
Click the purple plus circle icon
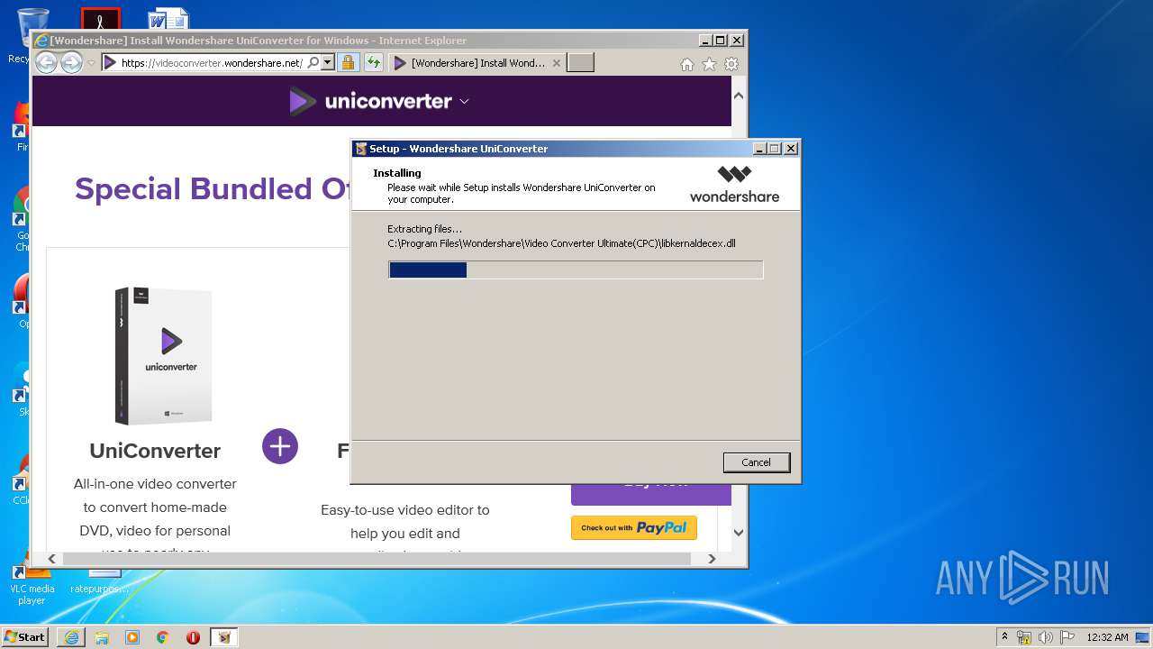pos(280,446)
